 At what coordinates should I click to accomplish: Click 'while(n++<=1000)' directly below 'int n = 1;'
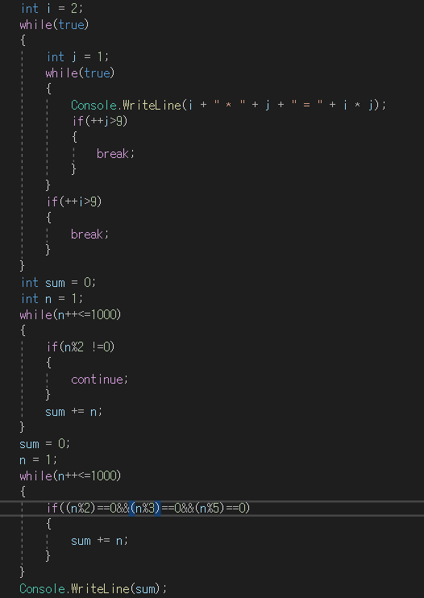click(x=70, y=314)
